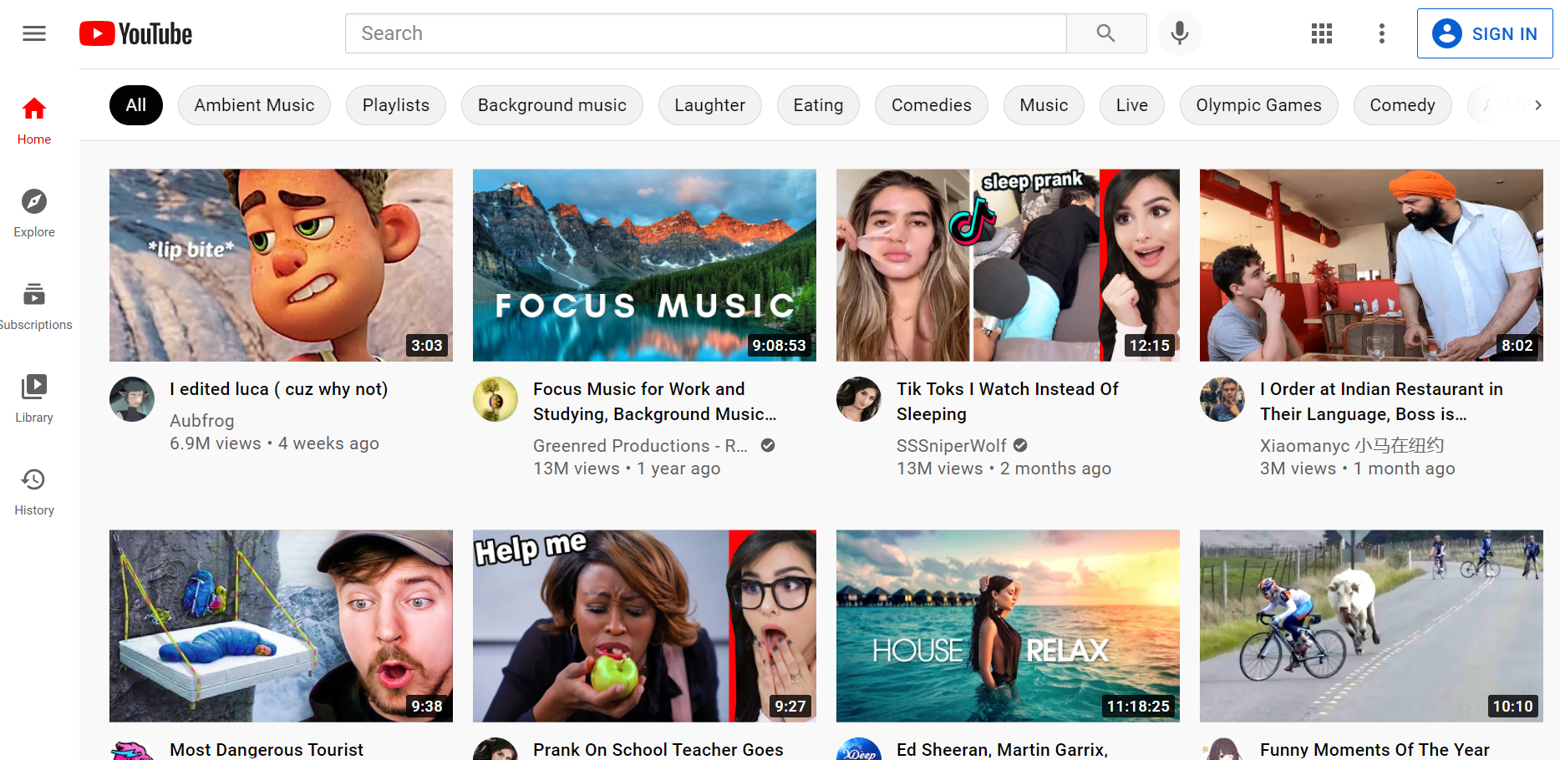Open History in the sidebar

(x=34, y=492)
